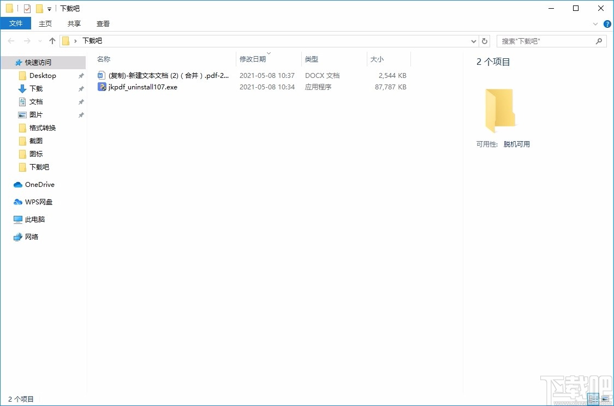The image size is (614, 406).
Task: Open OneDrive in the navigation pane
Action: coord(38,185)
